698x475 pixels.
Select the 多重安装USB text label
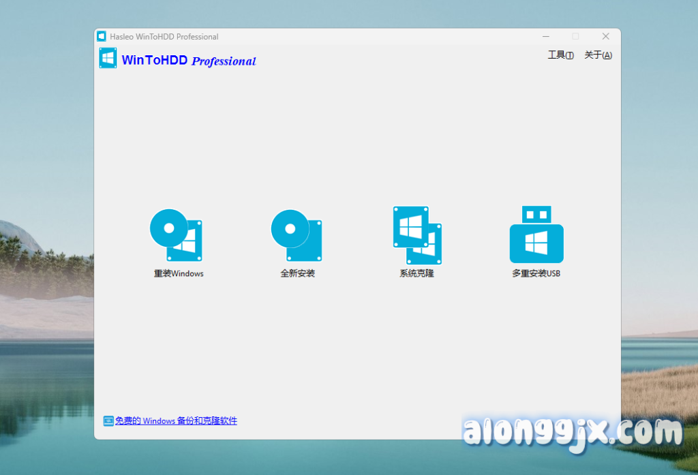536,273
